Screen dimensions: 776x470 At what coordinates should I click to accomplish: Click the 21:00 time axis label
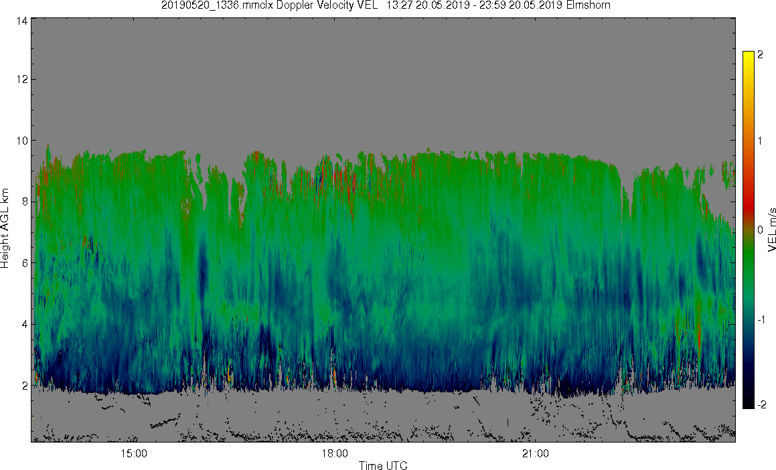(x=536, y=453)
